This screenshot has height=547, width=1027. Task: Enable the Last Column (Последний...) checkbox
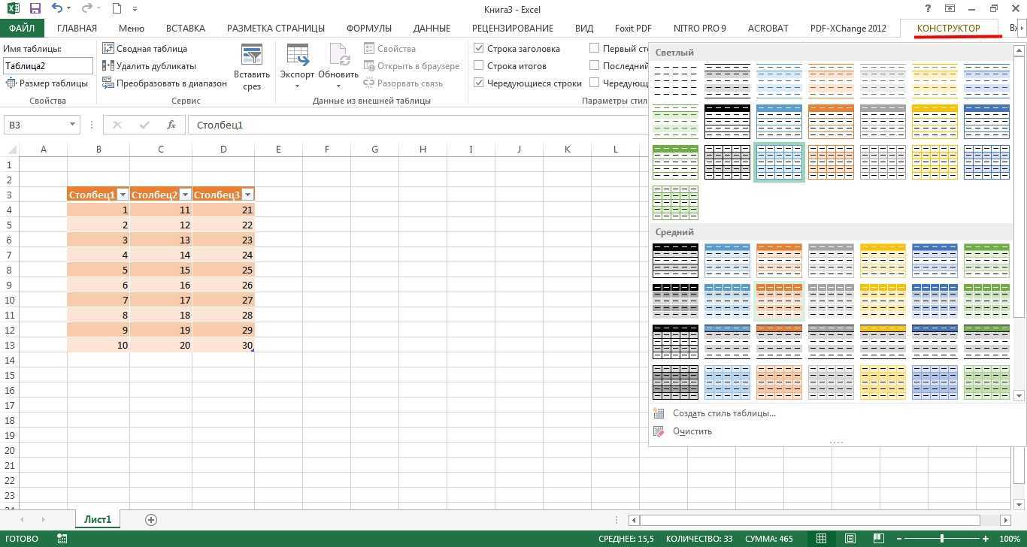tap(595, 66)
